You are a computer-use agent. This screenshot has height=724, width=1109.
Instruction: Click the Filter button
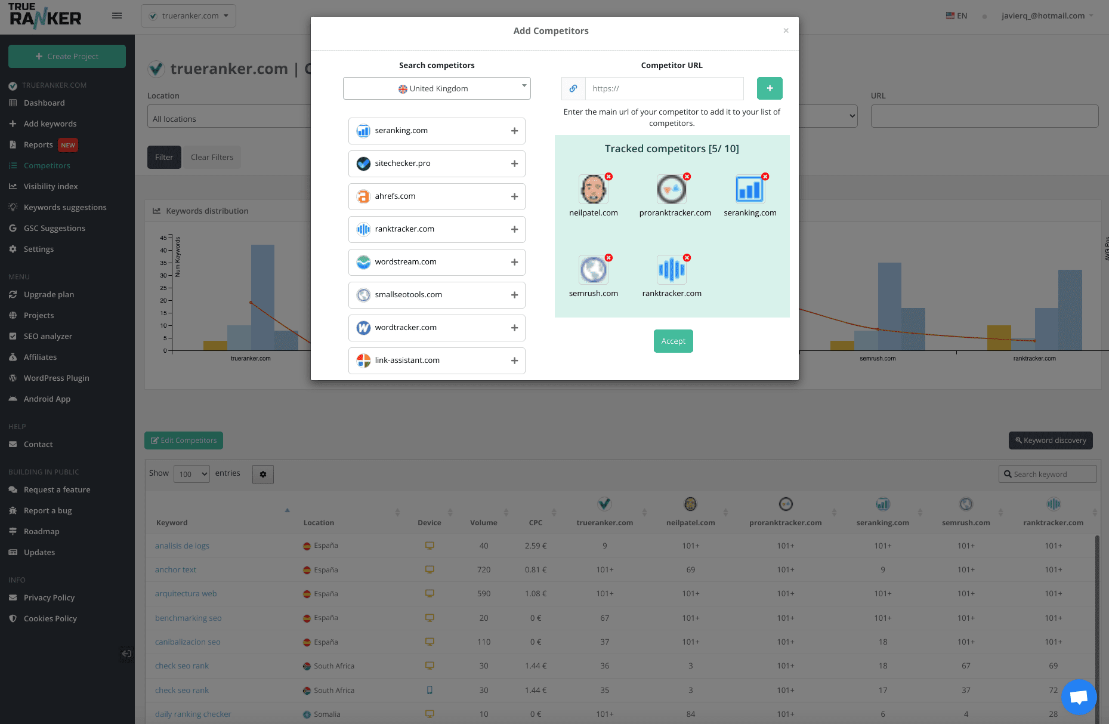click(164, 157)
